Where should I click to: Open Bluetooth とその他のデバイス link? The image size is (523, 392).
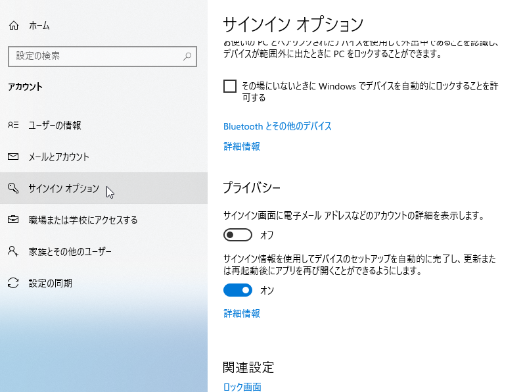(277, 126)
